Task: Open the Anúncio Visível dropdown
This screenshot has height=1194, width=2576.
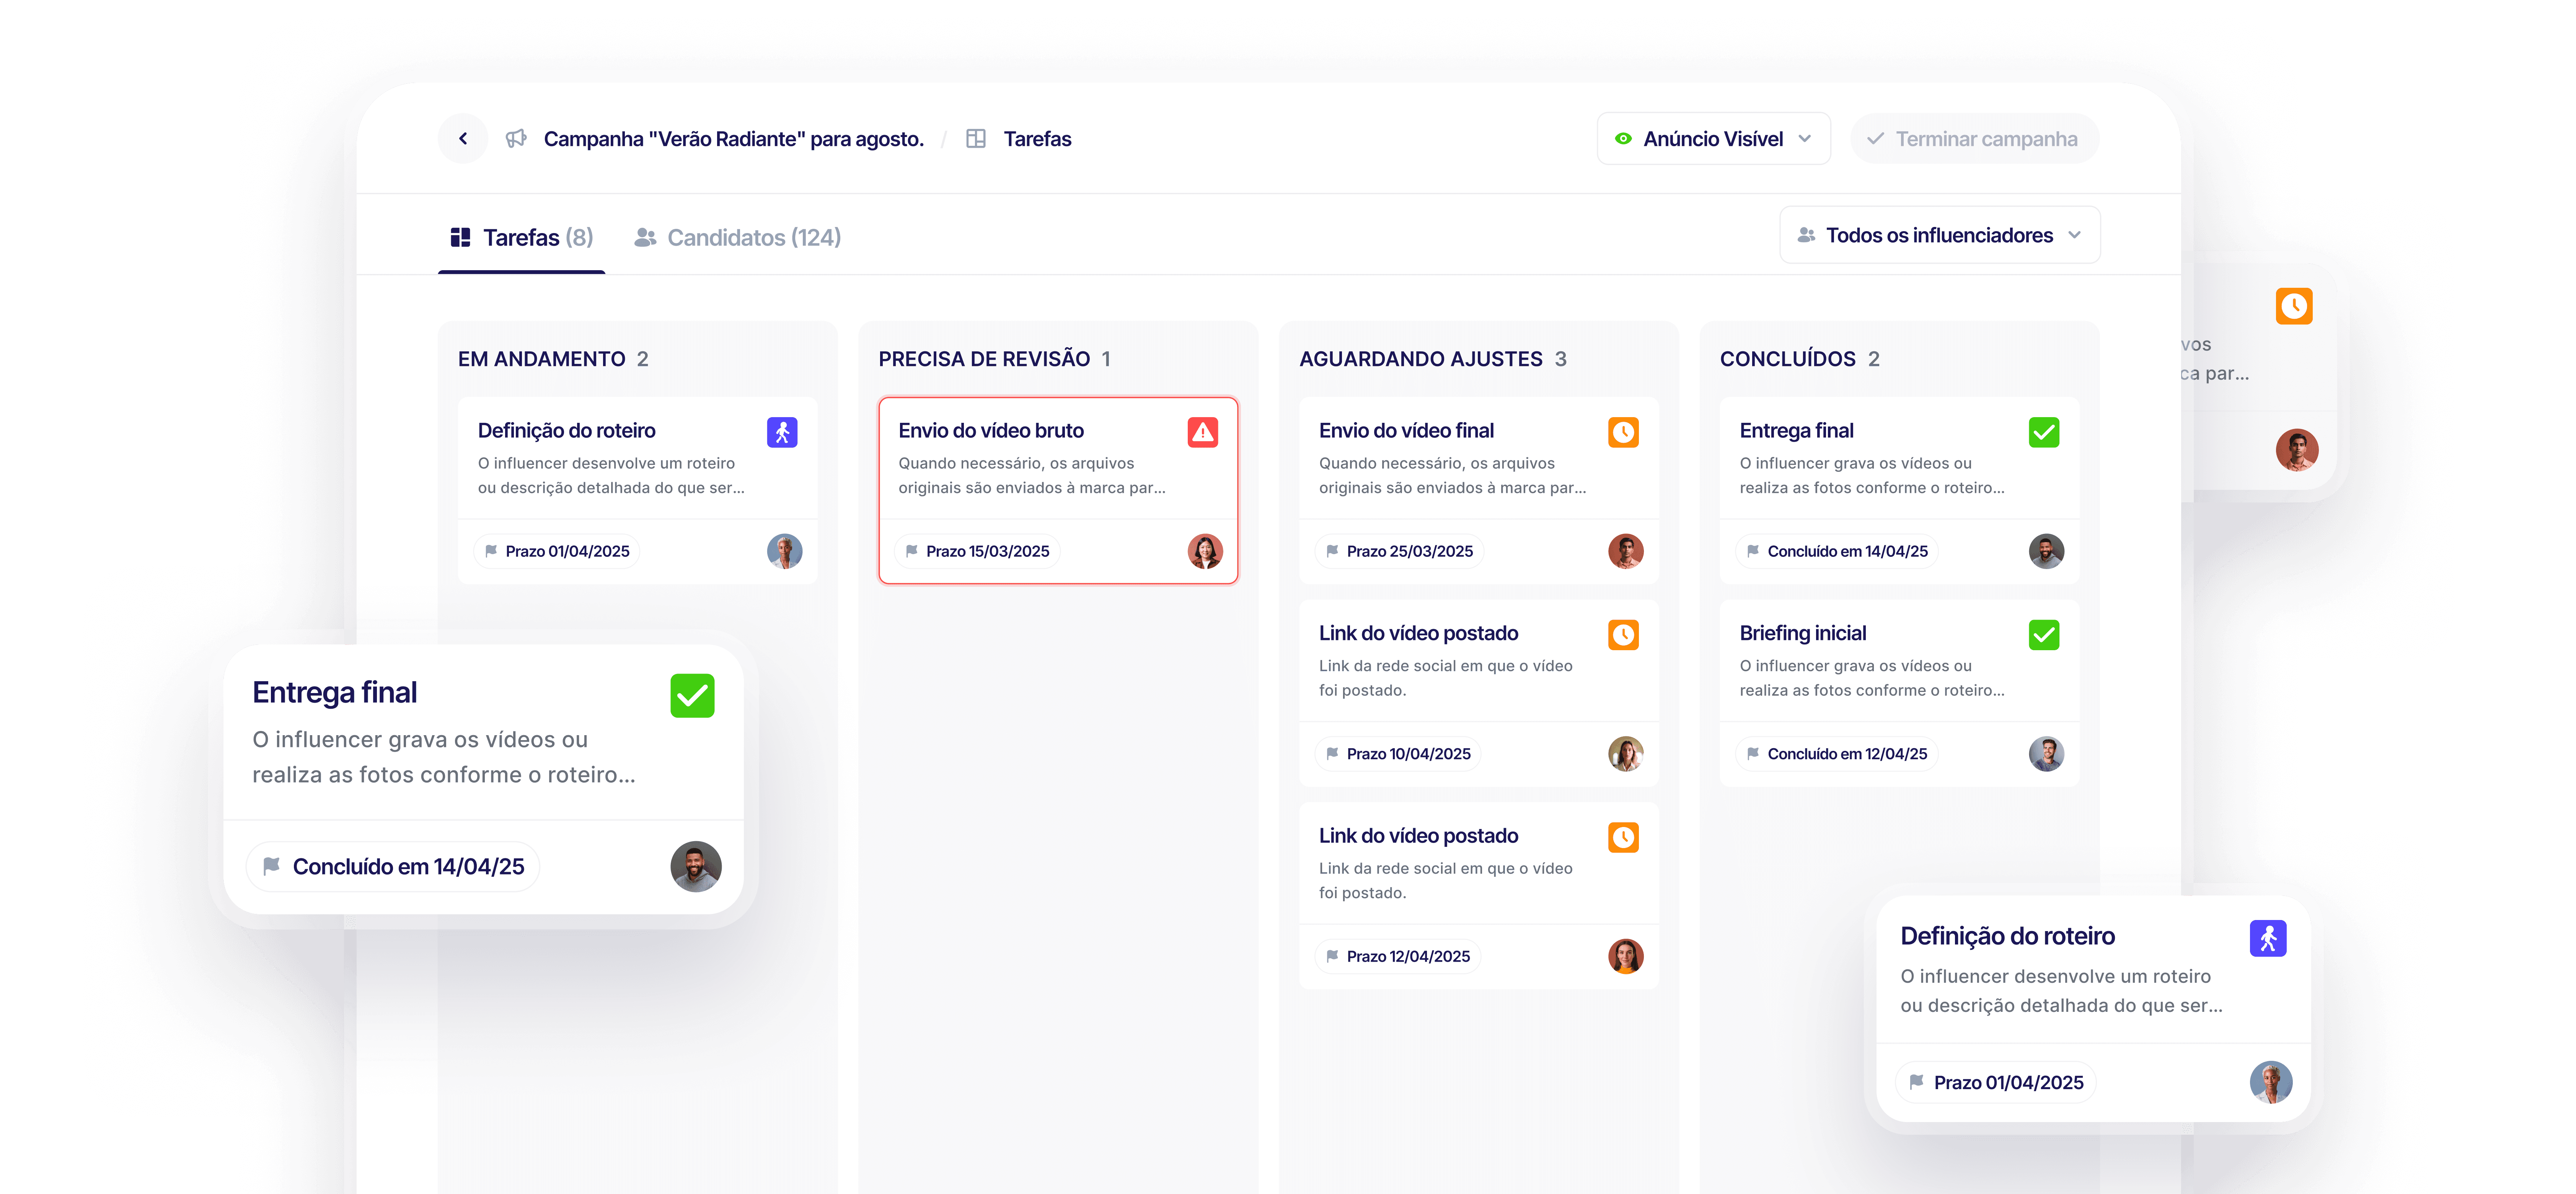Action: click(1713, 139)
